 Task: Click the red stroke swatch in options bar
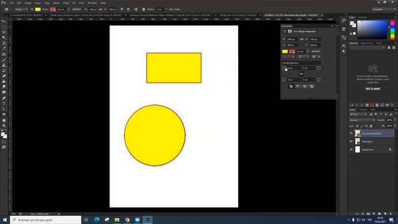pos(53,9)
